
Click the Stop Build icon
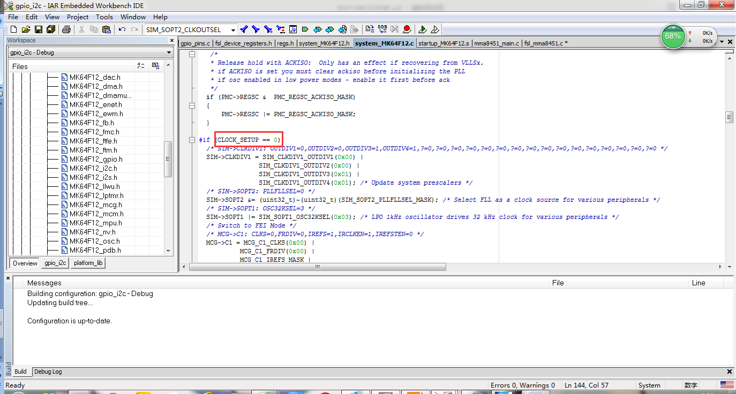395,29
